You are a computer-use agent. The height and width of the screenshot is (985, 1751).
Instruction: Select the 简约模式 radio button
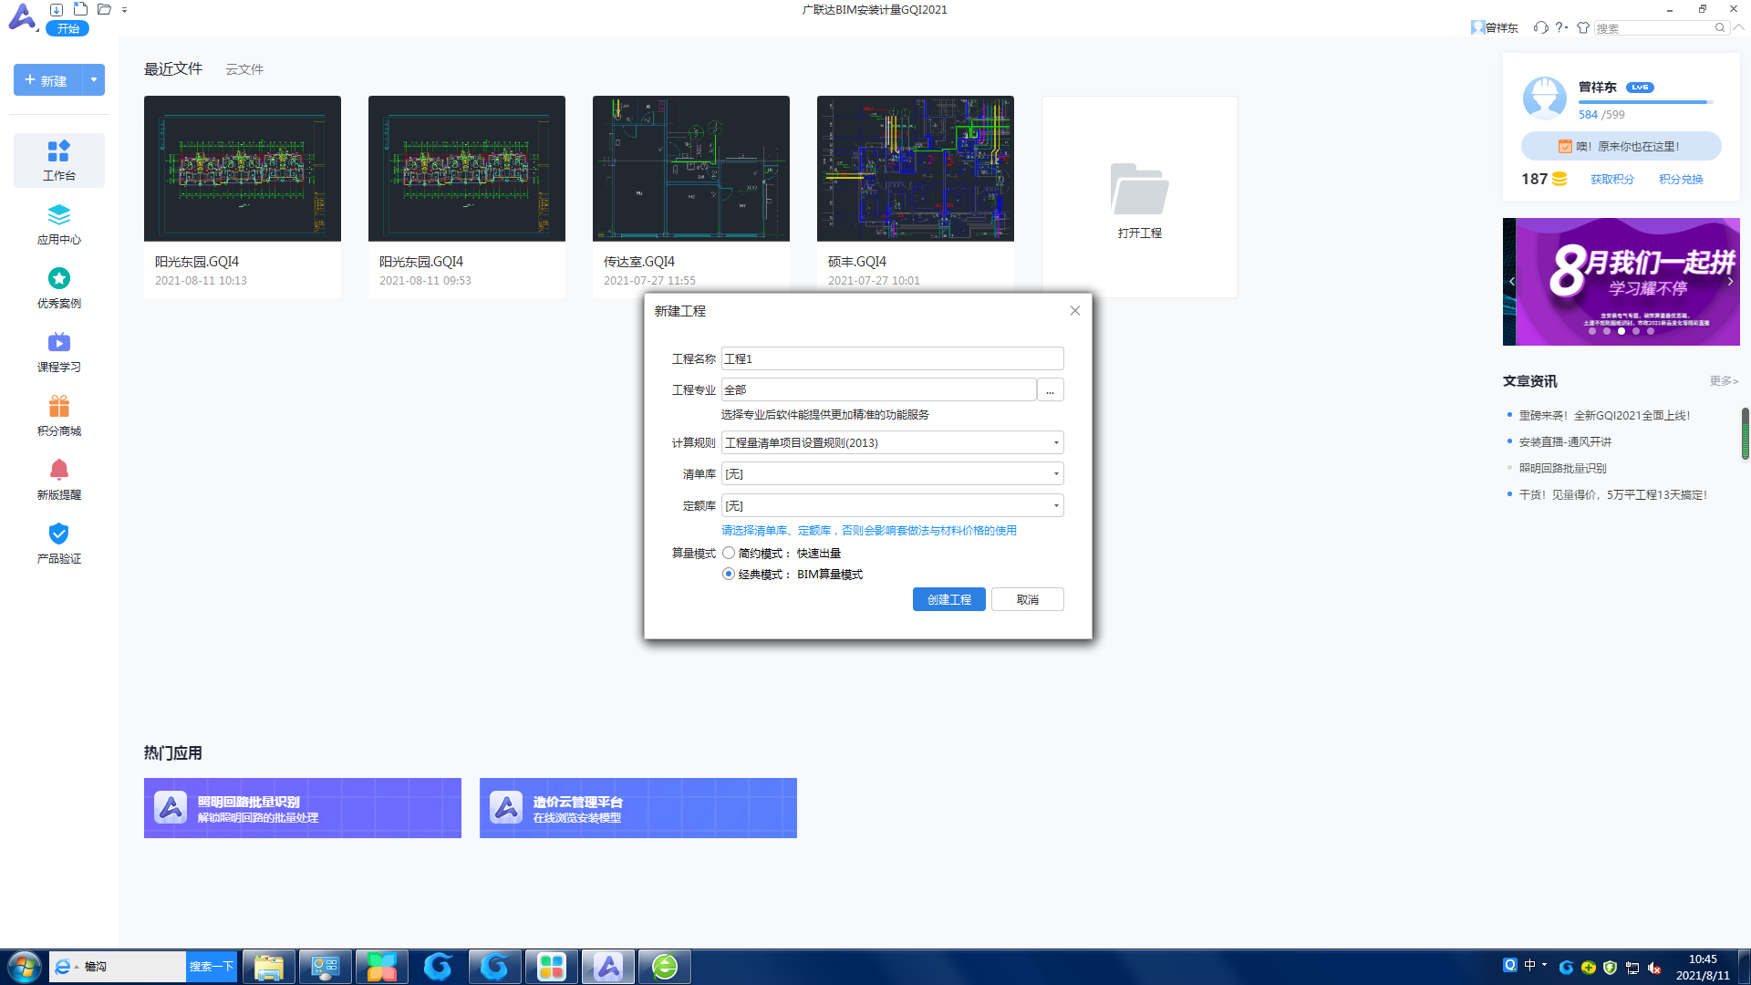[x=729, y=553]
